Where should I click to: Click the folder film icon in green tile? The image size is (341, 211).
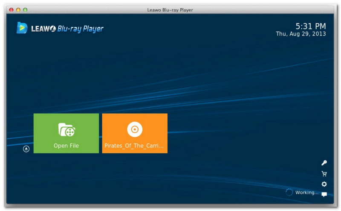click(66, 129)
